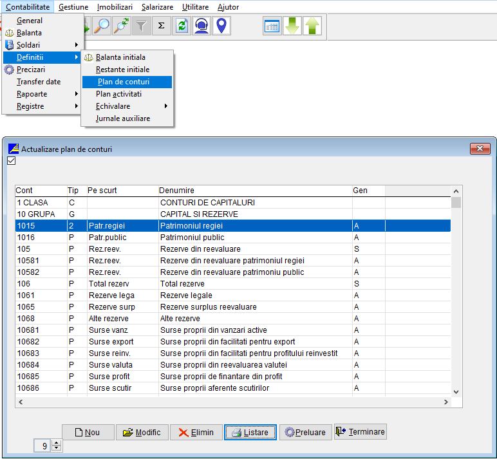This screenshot has height=459, width=497.
Task: Click the horizontal scrollbar left arrow
Action: (x=21, y=402)
